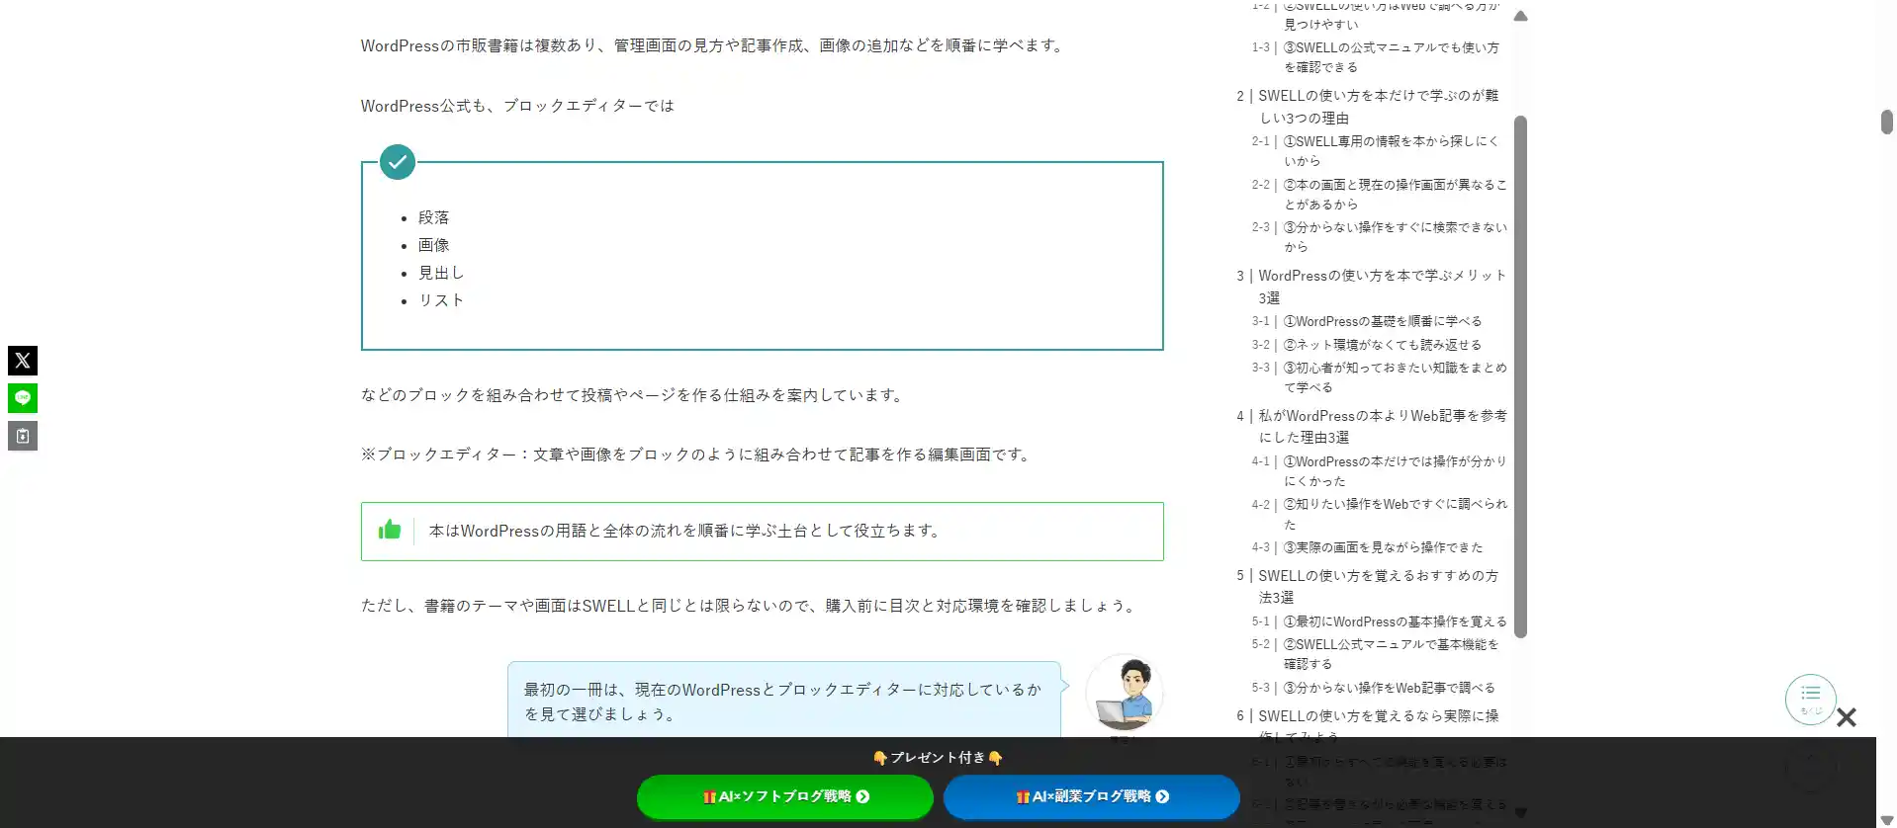Click the page scroll-down arrow

click(x=1886, y=820)
